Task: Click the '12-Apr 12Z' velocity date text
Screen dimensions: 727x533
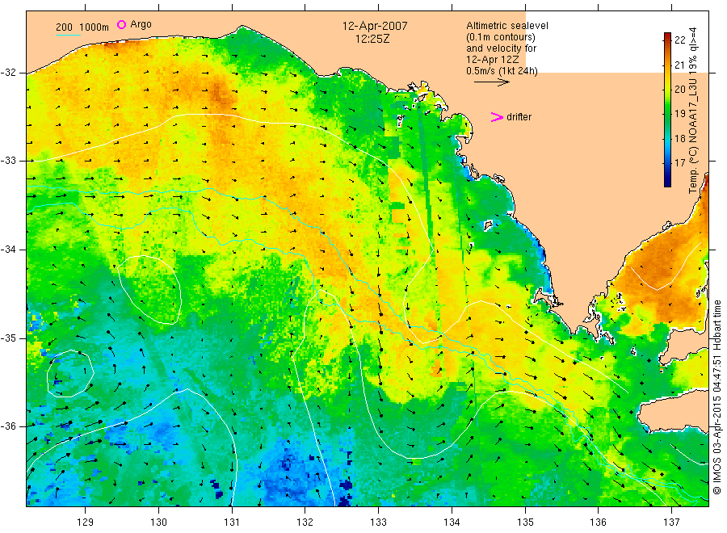Action: coord(493,60)
